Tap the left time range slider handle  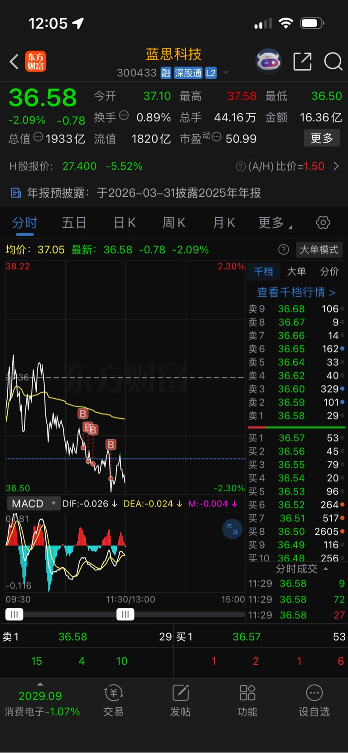pyautogui.click(x=14, y=614)
